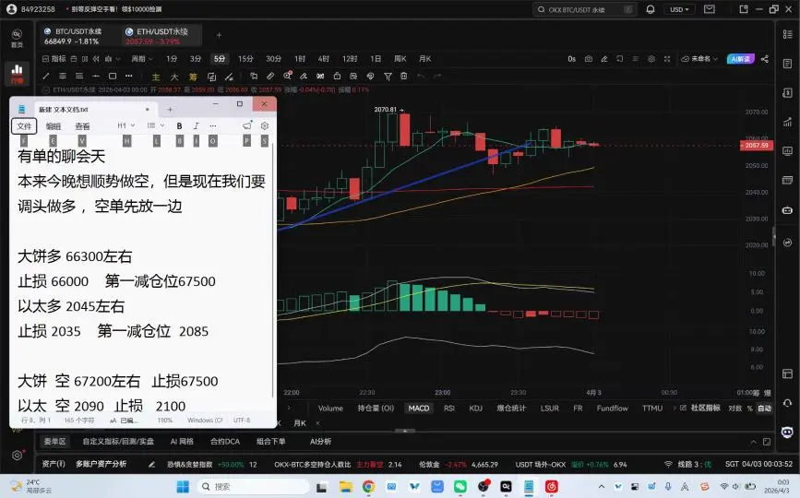The height and width of the screenshot is (498, 800).
Task: Choose the horizontal line drawing tool
Action: point(95,76)
